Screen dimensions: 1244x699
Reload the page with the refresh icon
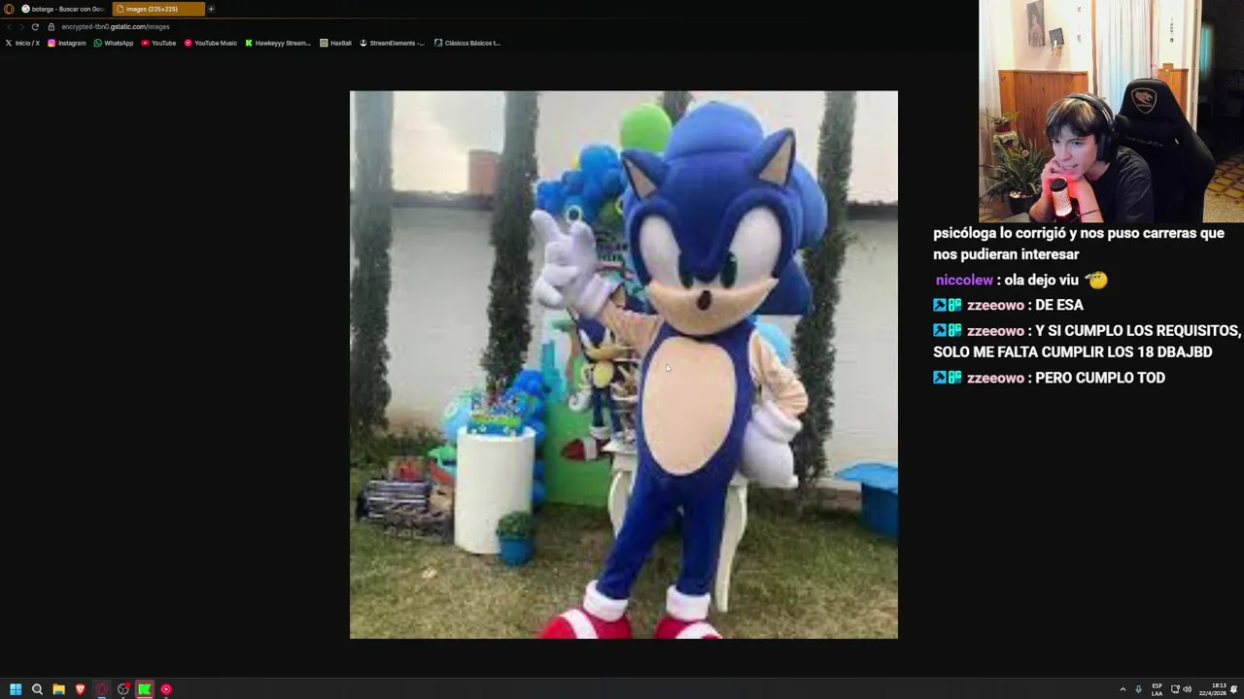(x=35, y=26)
